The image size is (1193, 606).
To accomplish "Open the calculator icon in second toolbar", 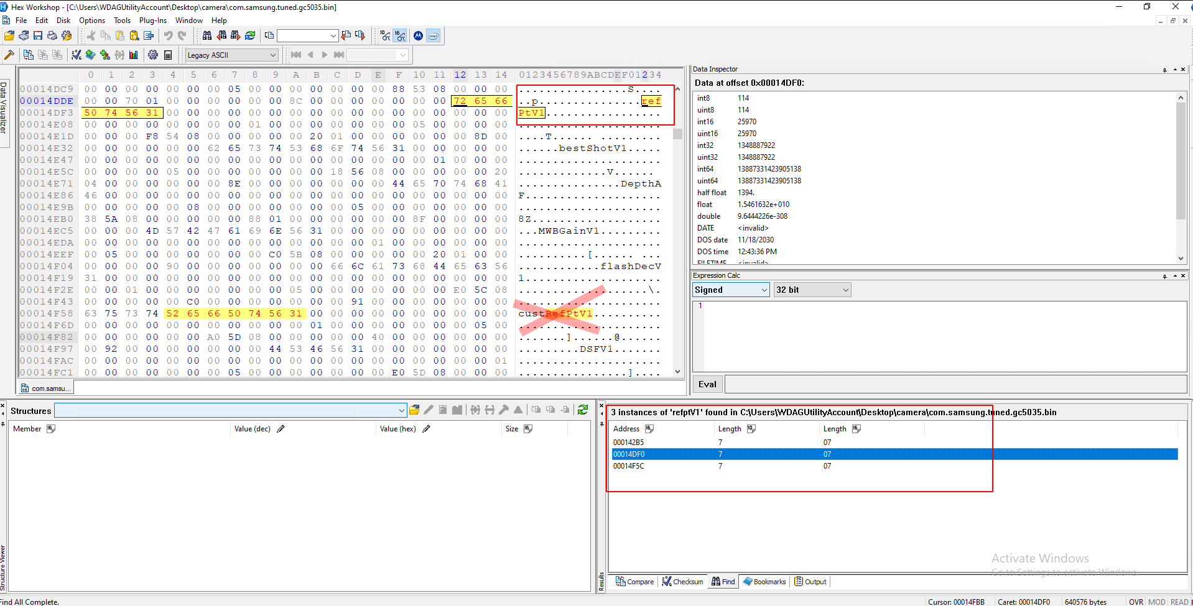I will [x=167, y=55].
